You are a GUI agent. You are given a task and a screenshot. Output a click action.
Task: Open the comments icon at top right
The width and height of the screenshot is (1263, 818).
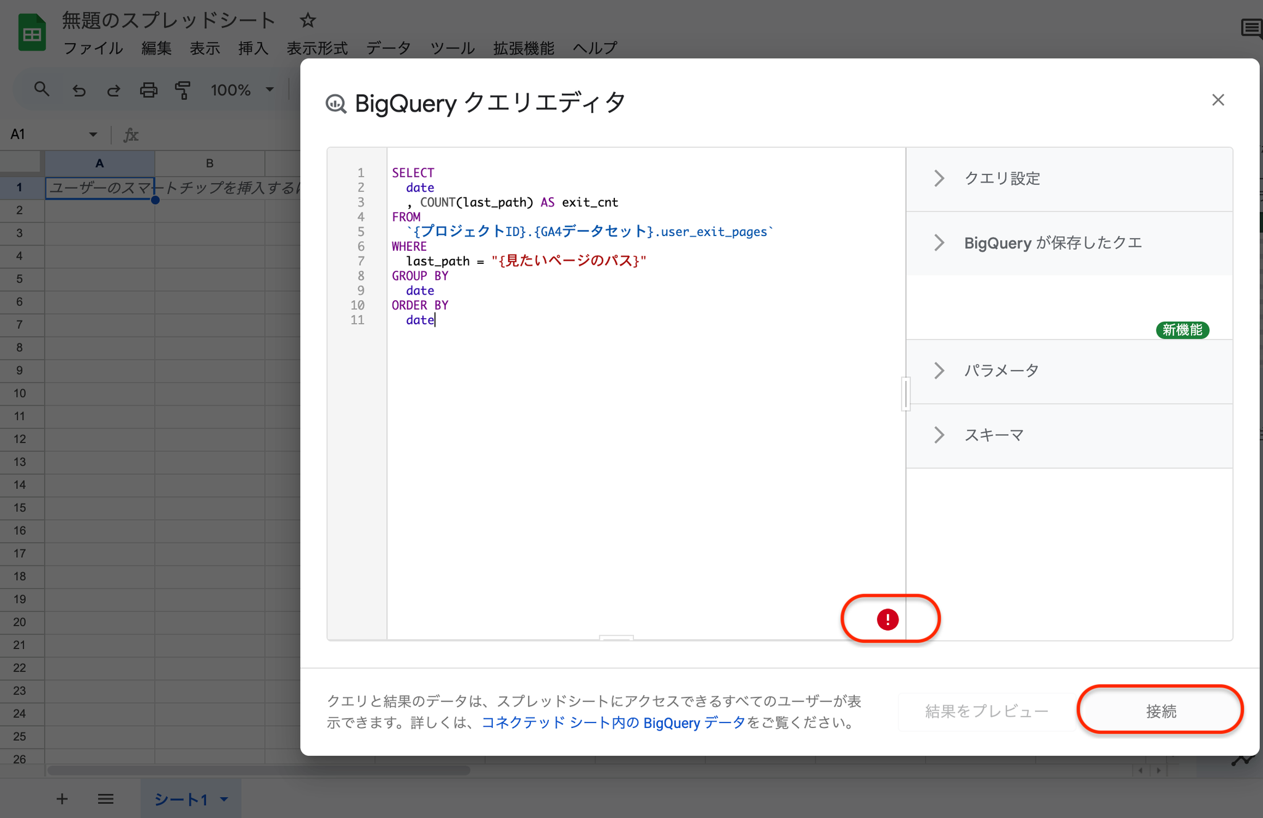pos(1251,28)
